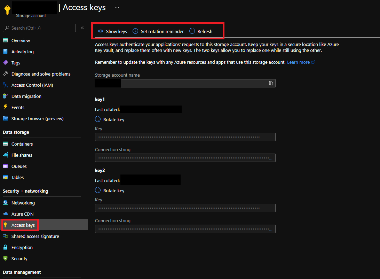Select the Containers icon in the sidebar
The image size is (380, 279).
(x=6, y=144)
